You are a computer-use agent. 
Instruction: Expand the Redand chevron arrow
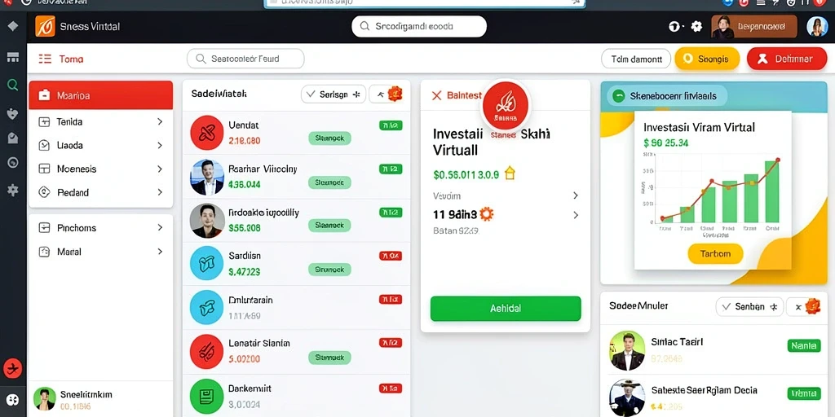[x=160, y=192]
